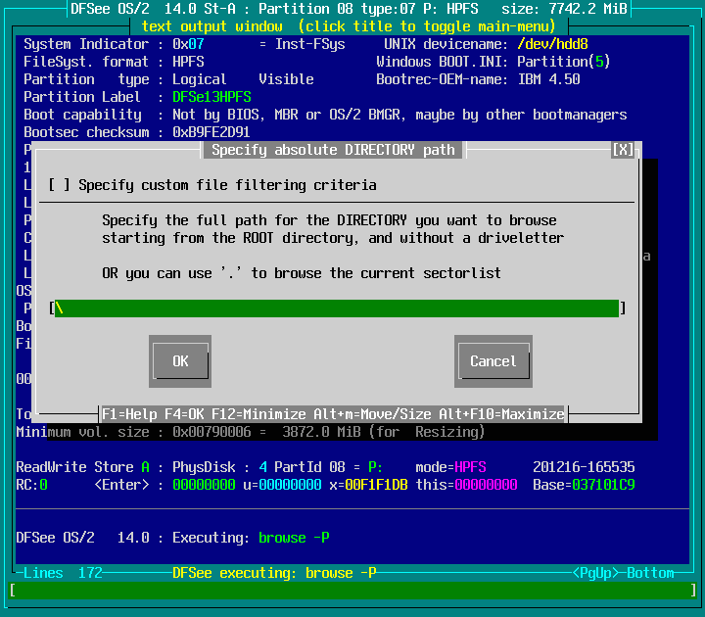This screenshot has width=705, height=617.
Task: Click the bottom green command entry line
Action: pos(352,591)
